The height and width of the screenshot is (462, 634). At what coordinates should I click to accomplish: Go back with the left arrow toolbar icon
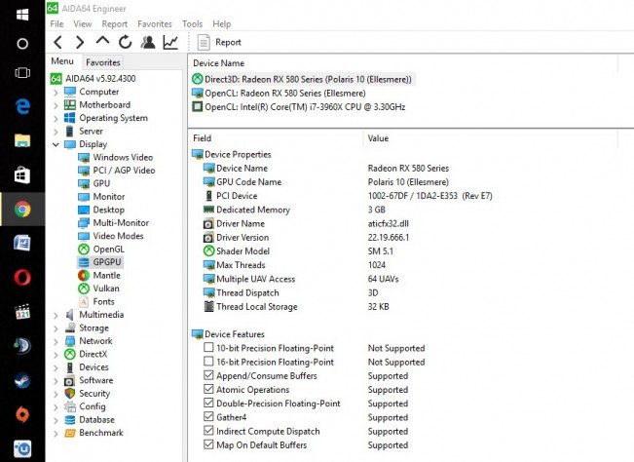[58, 42]
